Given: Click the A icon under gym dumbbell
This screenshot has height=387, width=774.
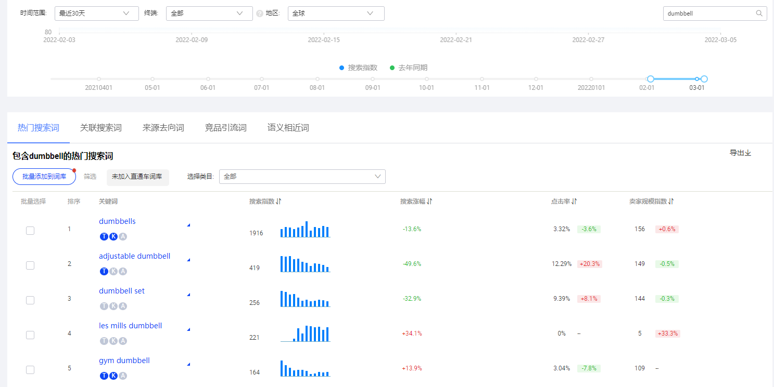Looking at the screenshot, I should 123,375.
